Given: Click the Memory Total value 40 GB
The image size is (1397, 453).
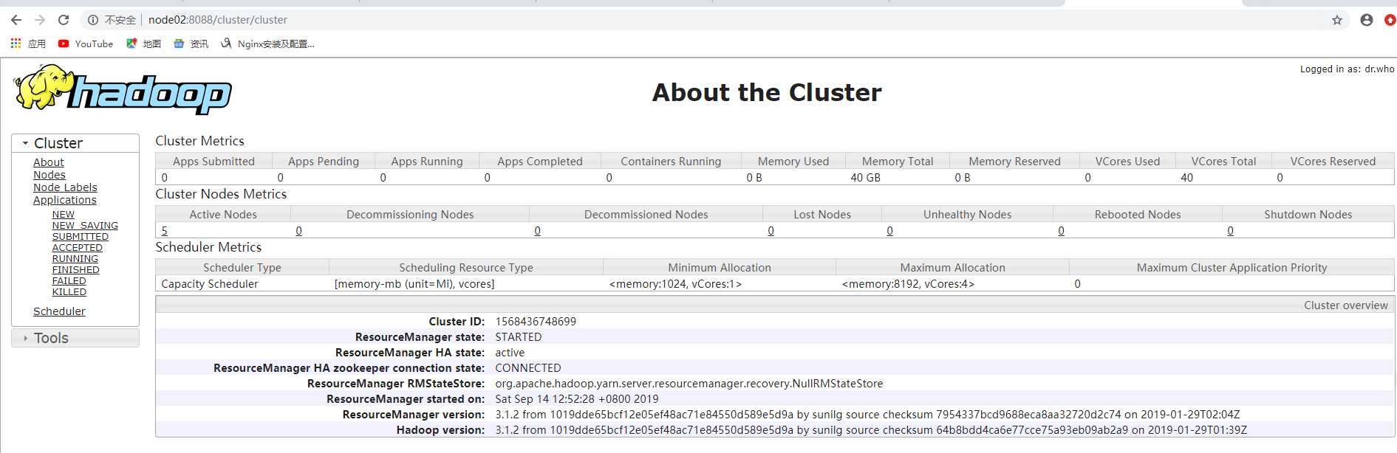Looking at the screenshot, I should point(865,178).
